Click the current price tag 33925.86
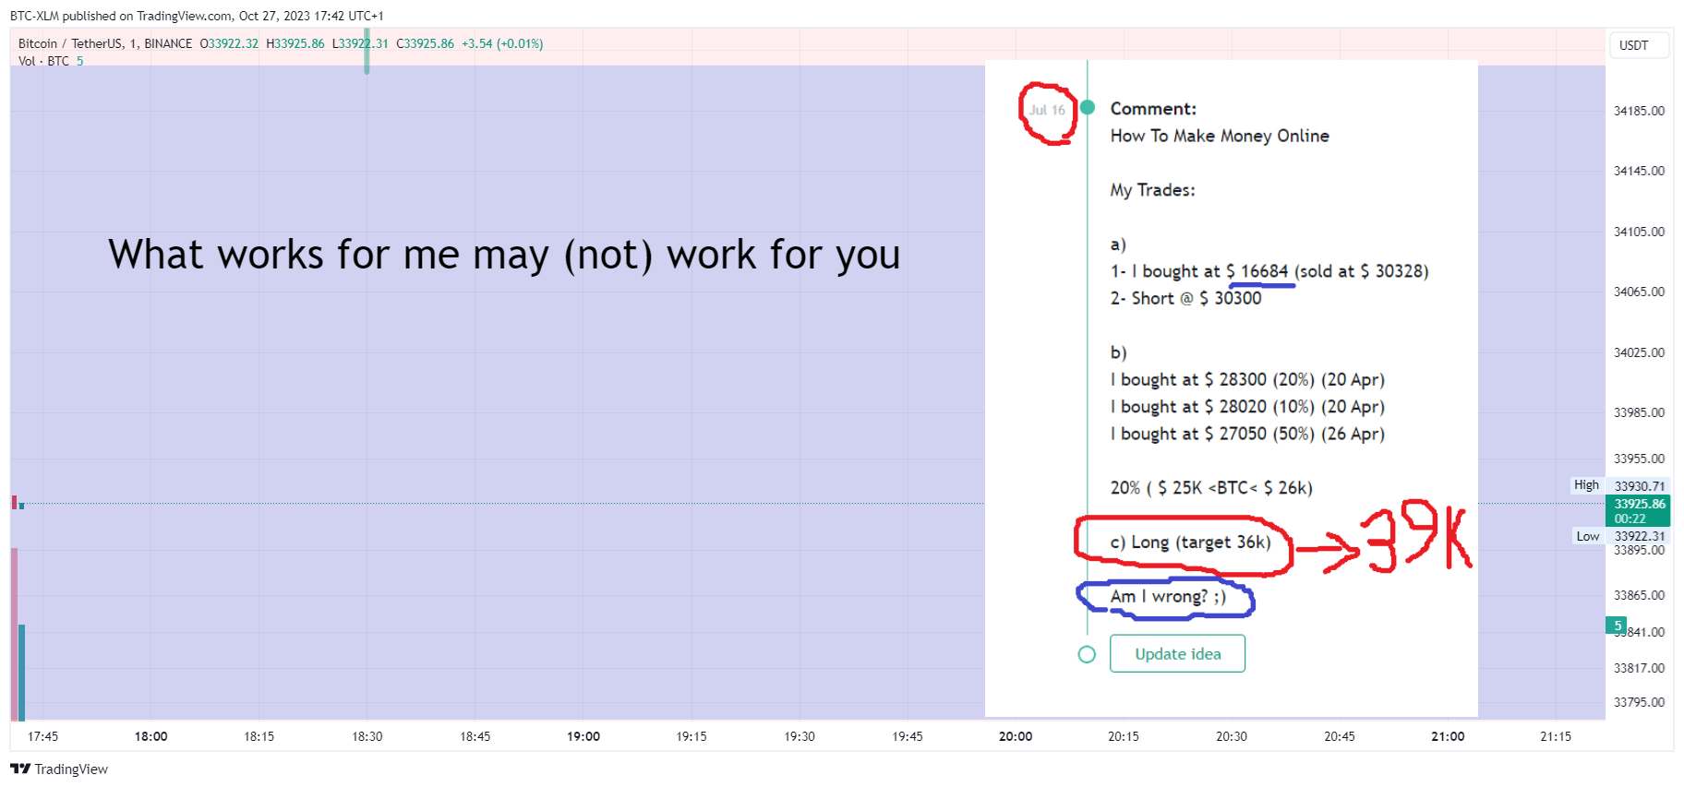This screenshot has width=1684, height=787. click(x=1639, y=510)
